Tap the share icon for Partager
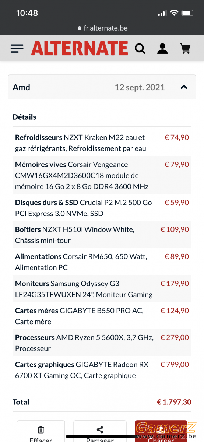The image size is (204, 442). (100, 429)
